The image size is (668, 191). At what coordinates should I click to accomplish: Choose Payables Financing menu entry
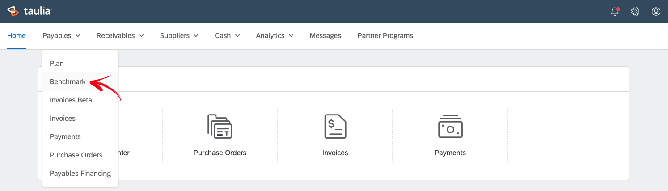(80, 173)
